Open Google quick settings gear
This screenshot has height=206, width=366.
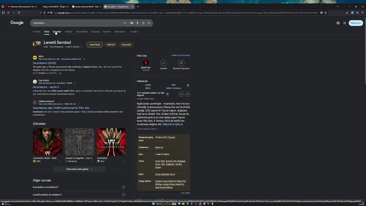click(x=338, y=23)
